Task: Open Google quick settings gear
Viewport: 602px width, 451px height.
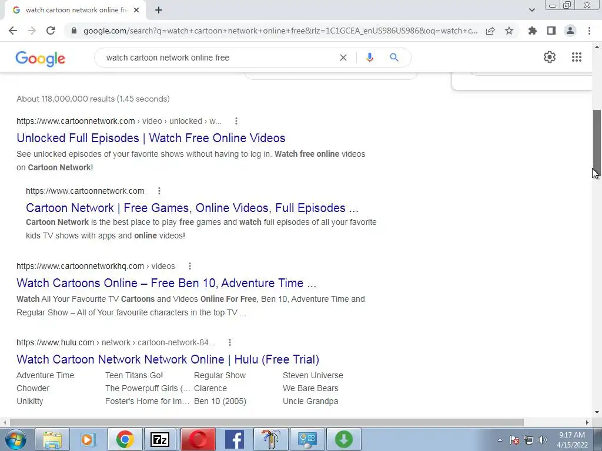Action: point(550,57)
